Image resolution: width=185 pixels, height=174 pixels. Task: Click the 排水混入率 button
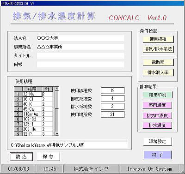pos(158,72)
